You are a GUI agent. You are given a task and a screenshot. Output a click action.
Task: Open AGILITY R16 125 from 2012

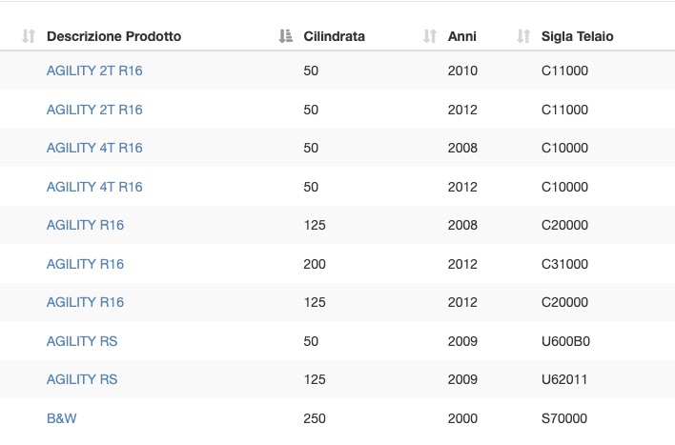click(85, 302)
